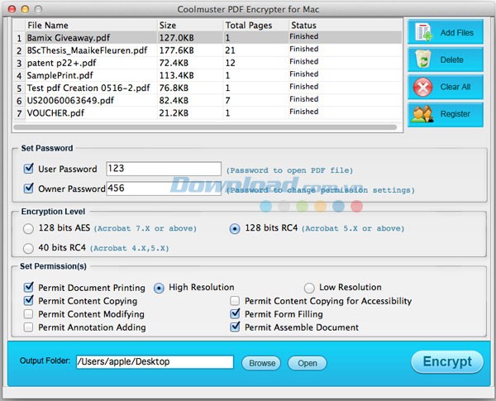Enable Permit Content Modifying
The width and height of the screenshot is (496, 401).
(x=30, y=314)
